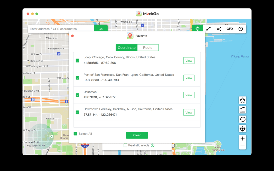Enable the Realistic mode checkbox
Viewport: 274px width, 171px height.
pyautogui.click(x=125, y=145)
